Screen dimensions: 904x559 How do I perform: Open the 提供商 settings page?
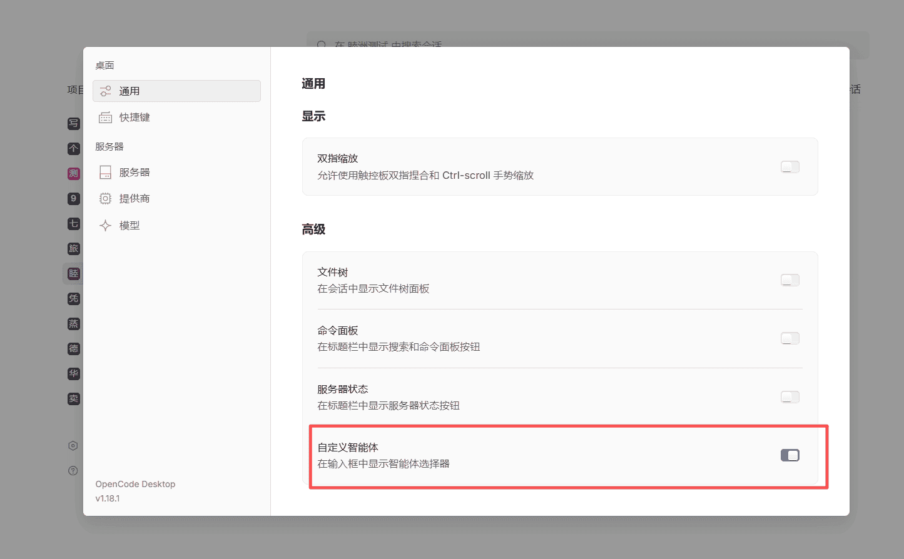click(176, 199)
